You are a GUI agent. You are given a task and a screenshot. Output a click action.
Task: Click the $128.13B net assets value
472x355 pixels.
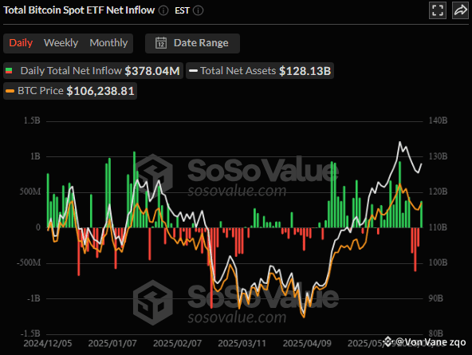point(305,71)
